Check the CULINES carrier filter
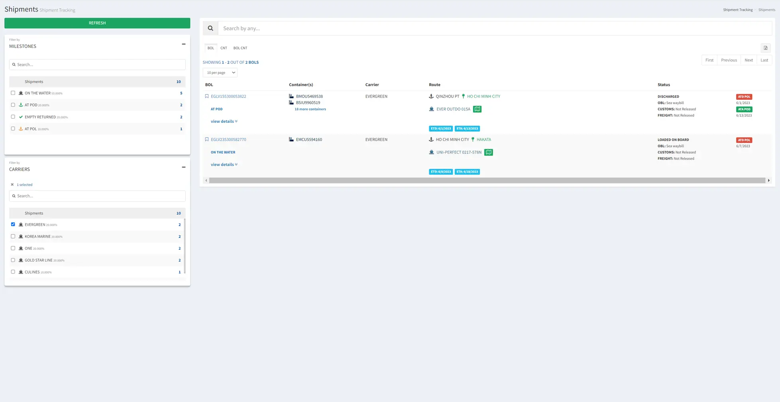Screen dimensions: 780x402 pyautogui.click(x=13, y=272)
